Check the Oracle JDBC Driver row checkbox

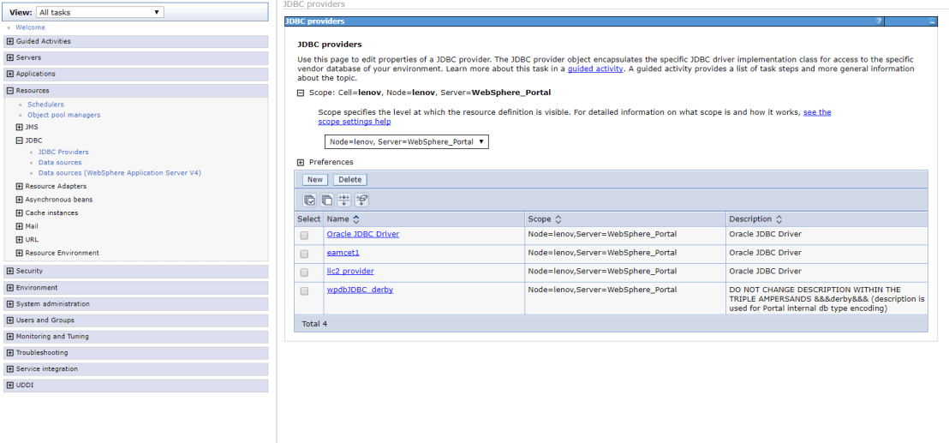click(304, 235)
